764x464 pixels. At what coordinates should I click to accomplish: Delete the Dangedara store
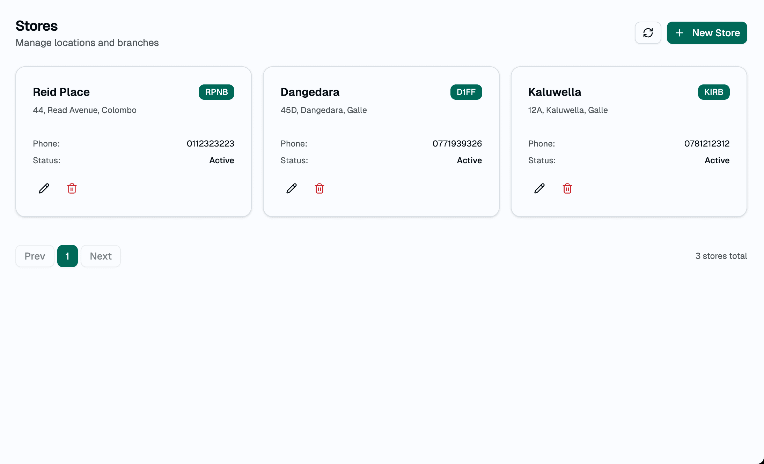pos(319,188)
